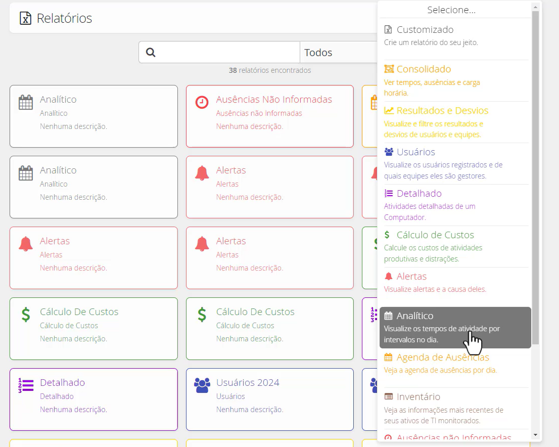Viewport: 559px width, 447px height.
Task: Click the users icon beside Usuários option
Action: (x=389, y=152)
